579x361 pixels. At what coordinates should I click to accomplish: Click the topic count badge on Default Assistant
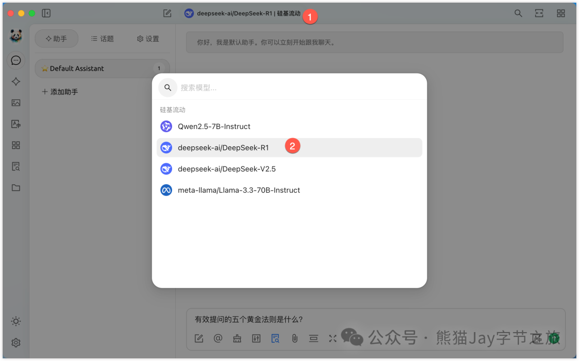(x=159, y=69)
